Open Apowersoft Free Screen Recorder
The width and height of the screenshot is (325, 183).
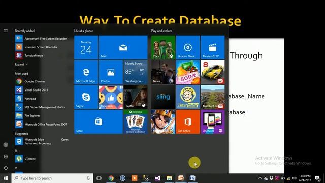(42, 39)
